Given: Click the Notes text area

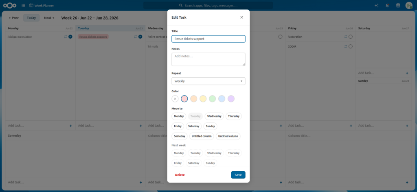Looking at the screenshot, I should 208,59.
